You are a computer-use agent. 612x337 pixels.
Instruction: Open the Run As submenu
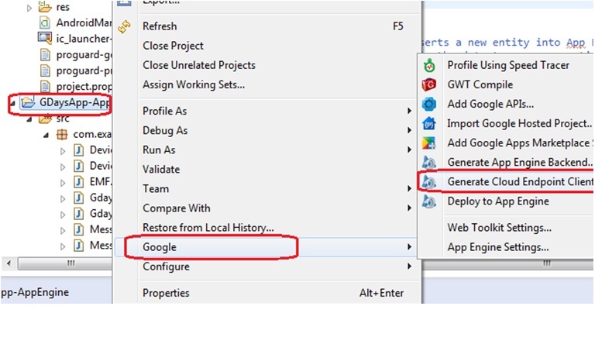159,150
